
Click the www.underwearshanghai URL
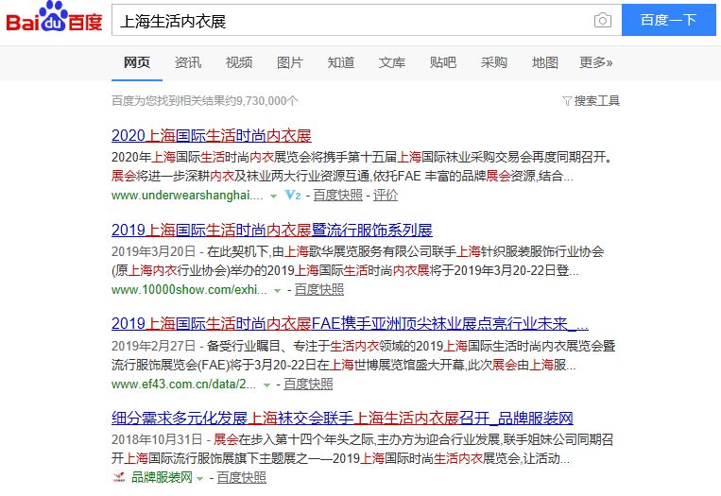pyautogui.click(x=187, y=196)
